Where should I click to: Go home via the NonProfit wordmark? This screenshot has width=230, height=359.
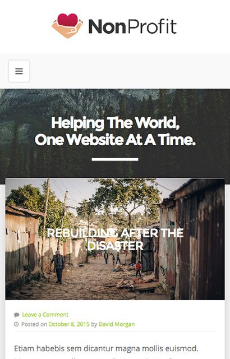tap(132, 26)
